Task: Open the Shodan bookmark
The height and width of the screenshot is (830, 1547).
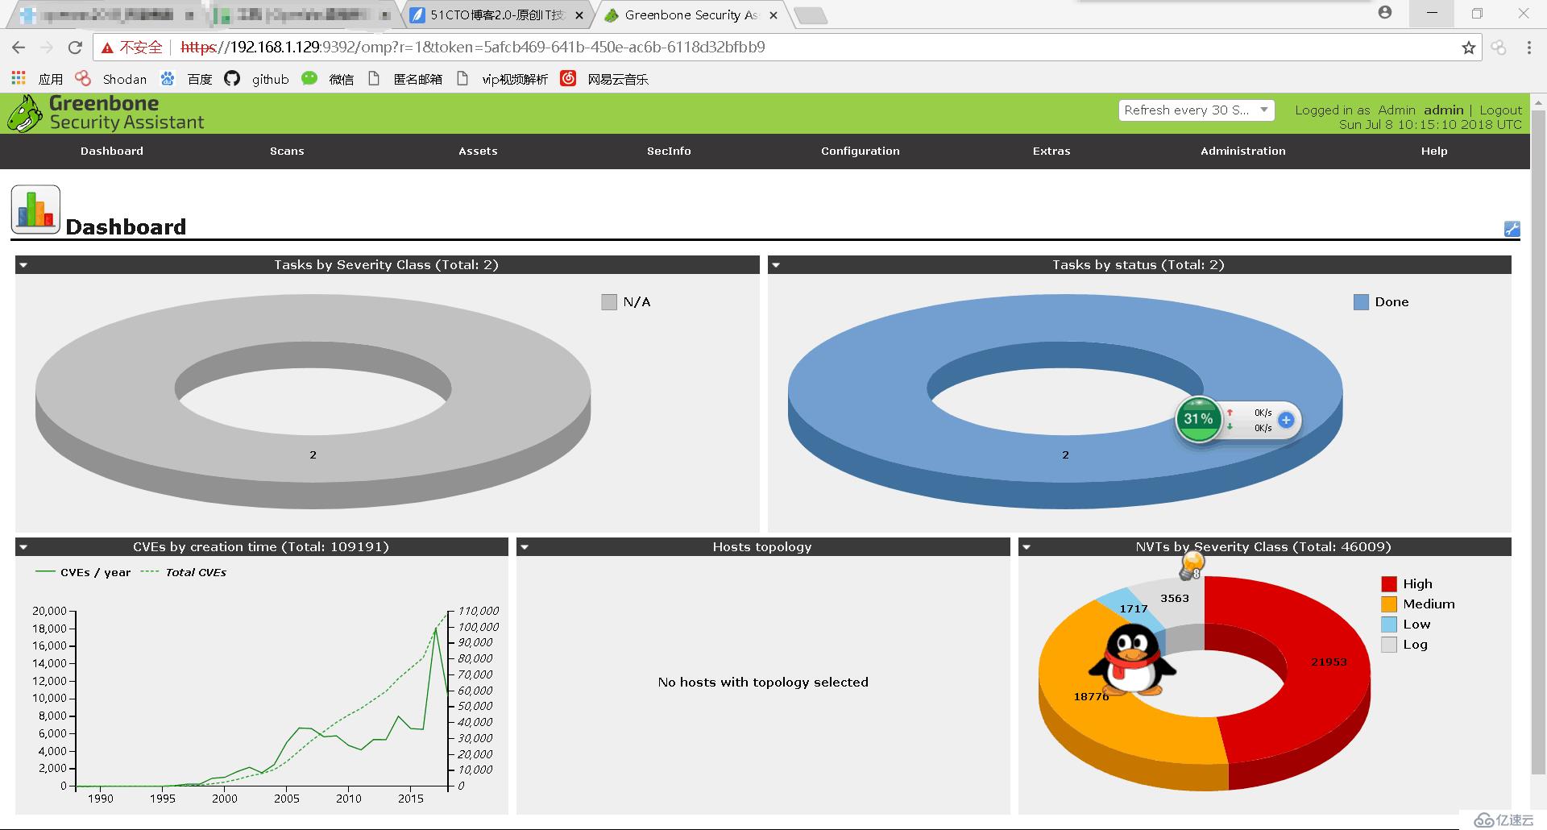Action: pos(111,78)
